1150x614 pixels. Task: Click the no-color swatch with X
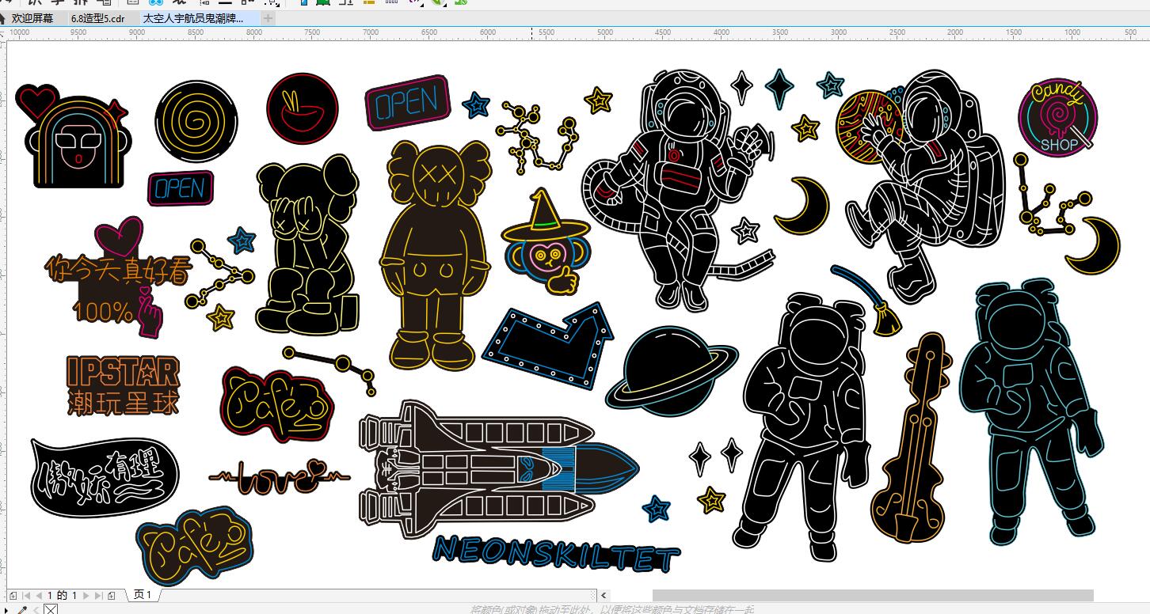(50, 609)
